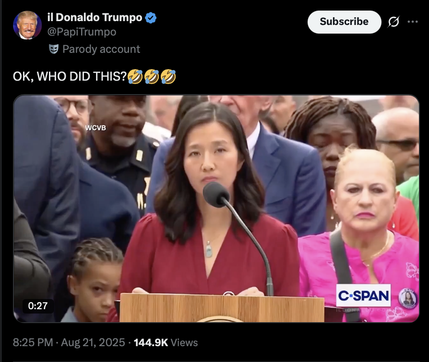Click the round portrait badge beside C-SPAN
429x362 pixels.
coord(408,298)
